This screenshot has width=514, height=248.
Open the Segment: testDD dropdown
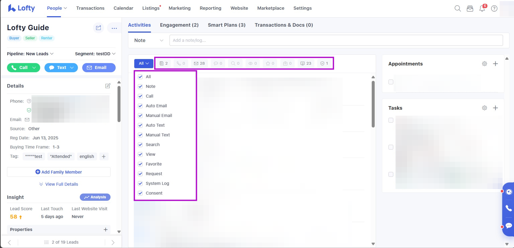point(95,54)
